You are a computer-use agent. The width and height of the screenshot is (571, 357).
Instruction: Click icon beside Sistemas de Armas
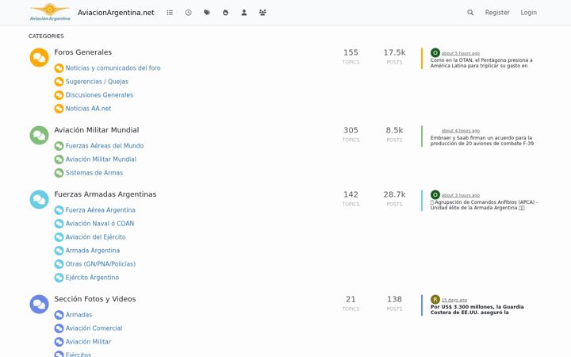59,173
